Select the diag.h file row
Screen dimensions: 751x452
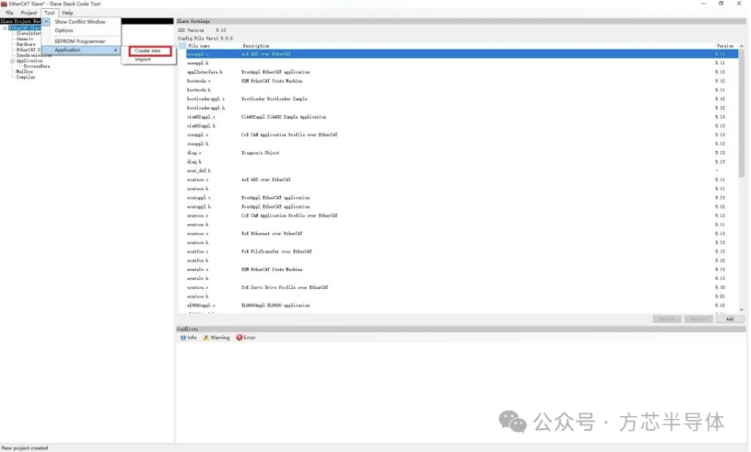coord(462,161)
